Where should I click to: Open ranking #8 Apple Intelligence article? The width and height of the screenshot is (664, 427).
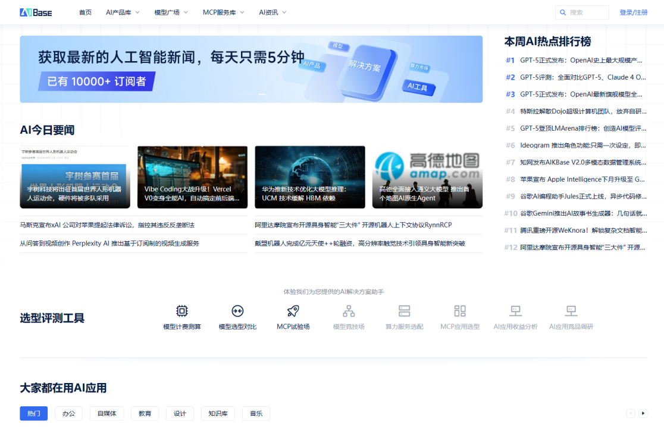click(576, 179)
